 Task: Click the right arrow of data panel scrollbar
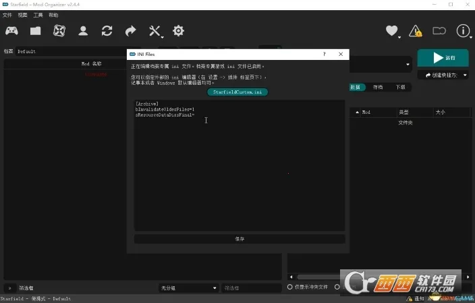point(468,277)
